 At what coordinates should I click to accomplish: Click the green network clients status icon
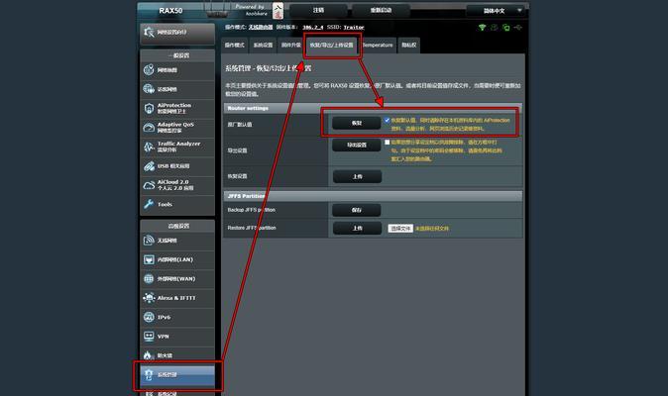tap(506, 27)
